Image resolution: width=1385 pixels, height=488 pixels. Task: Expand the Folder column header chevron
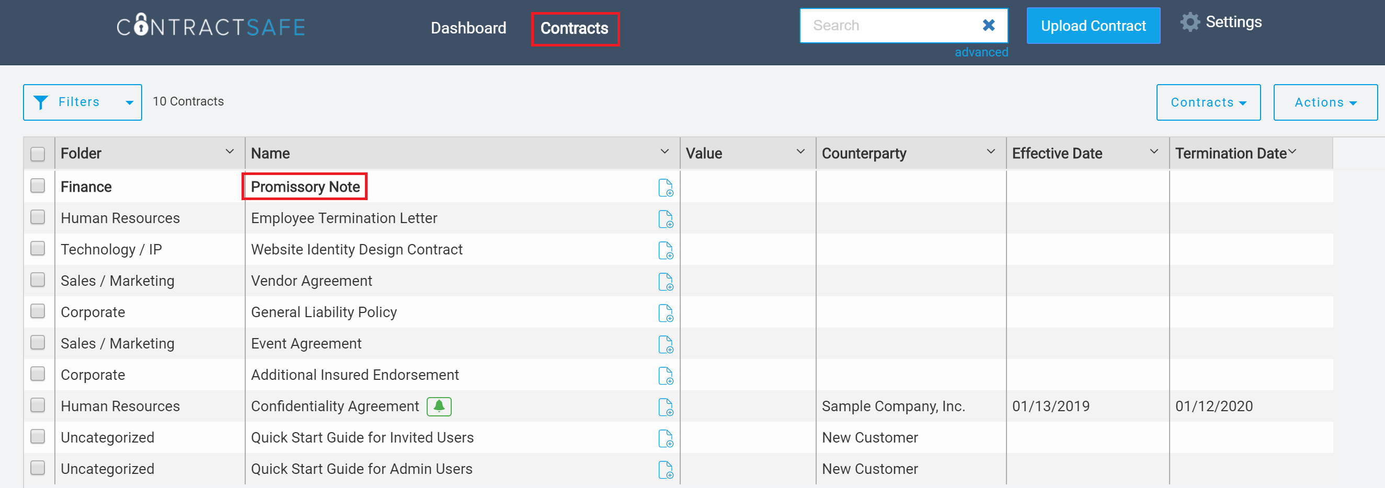pyautogui.click(x=230, y=152)
